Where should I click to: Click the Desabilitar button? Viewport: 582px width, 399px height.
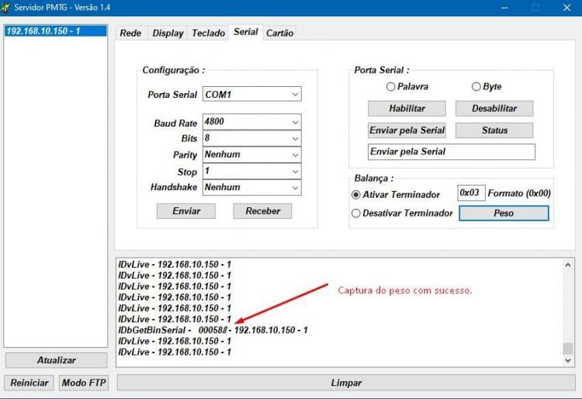point(494,109)
